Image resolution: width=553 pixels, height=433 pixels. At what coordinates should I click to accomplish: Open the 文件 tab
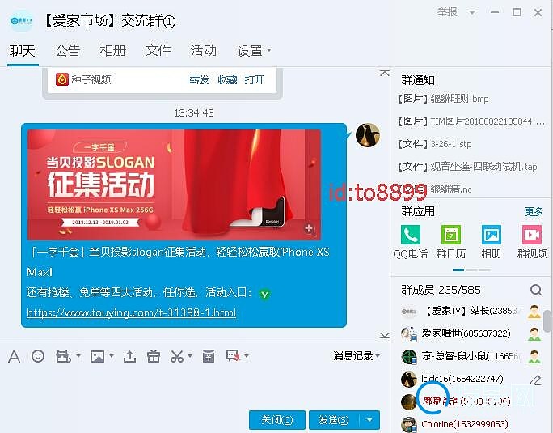158,51
